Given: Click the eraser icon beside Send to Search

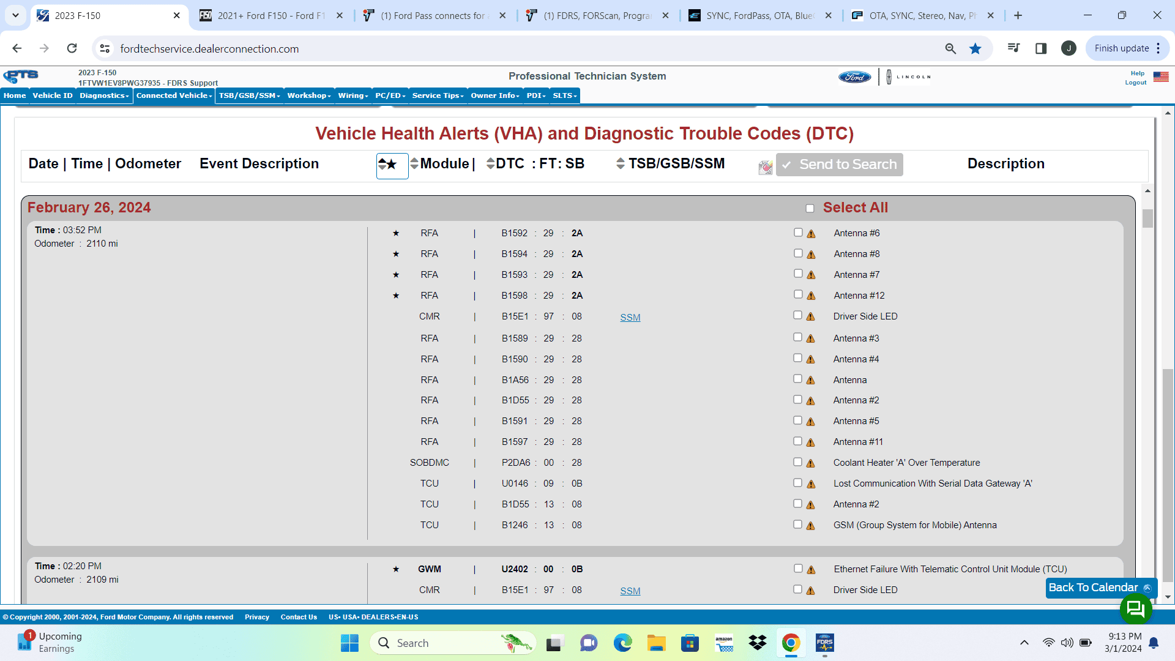Looking at the screenshot, I should click(x=765, y=167).
